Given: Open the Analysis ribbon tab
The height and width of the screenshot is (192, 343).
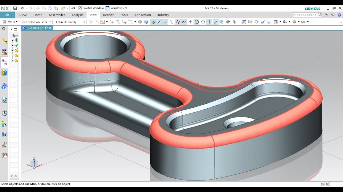Looking at the screenshot, I should tap(77, 15).
